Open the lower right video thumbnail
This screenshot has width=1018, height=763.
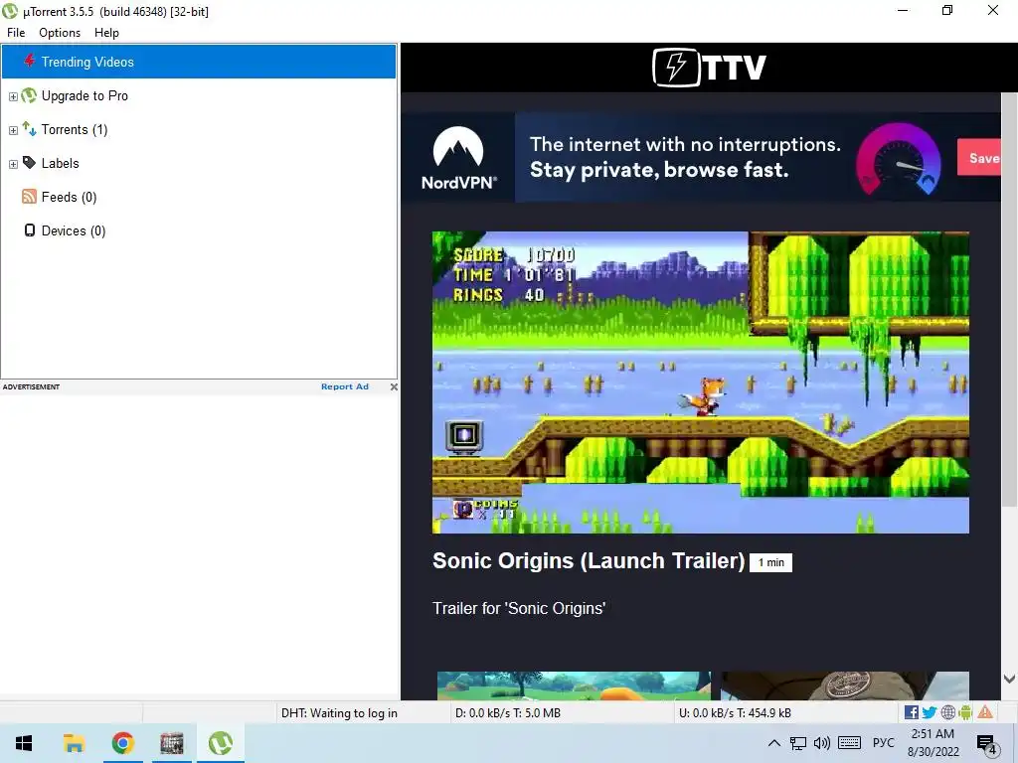pos(845,686)
